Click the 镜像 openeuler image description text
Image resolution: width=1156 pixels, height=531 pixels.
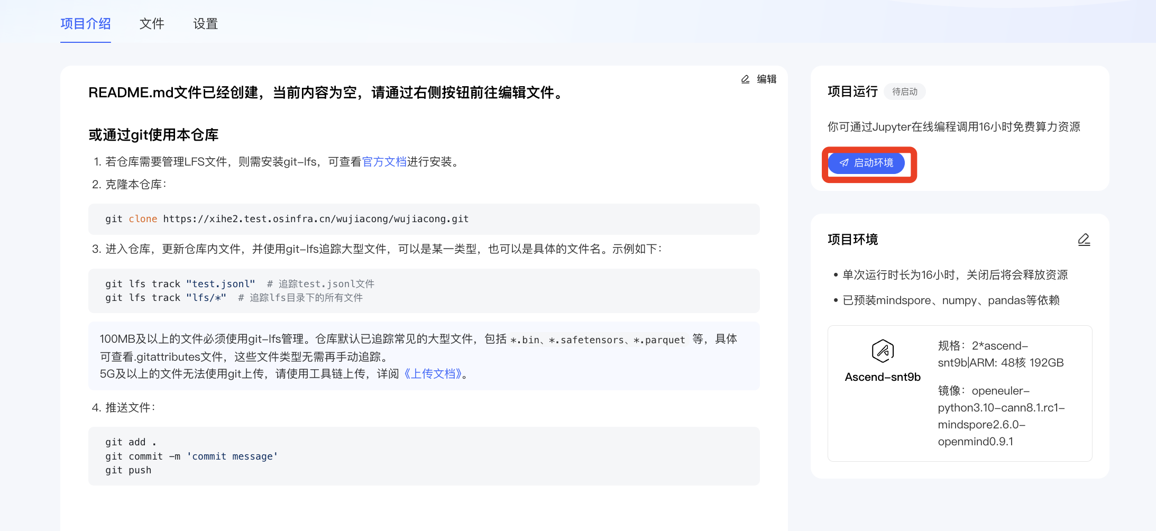1001,416
